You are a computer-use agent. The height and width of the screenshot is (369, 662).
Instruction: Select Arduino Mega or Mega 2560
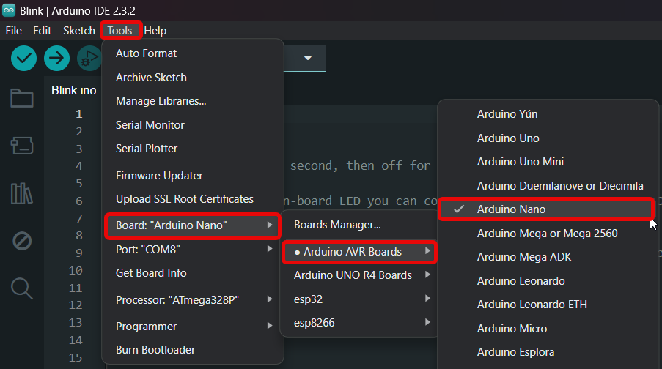pyautogui.click(x=547, y=234)
